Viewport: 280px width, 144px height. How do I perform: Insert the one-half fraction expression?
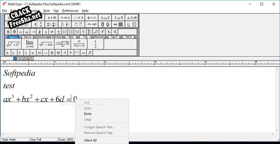tap(95, 44)
